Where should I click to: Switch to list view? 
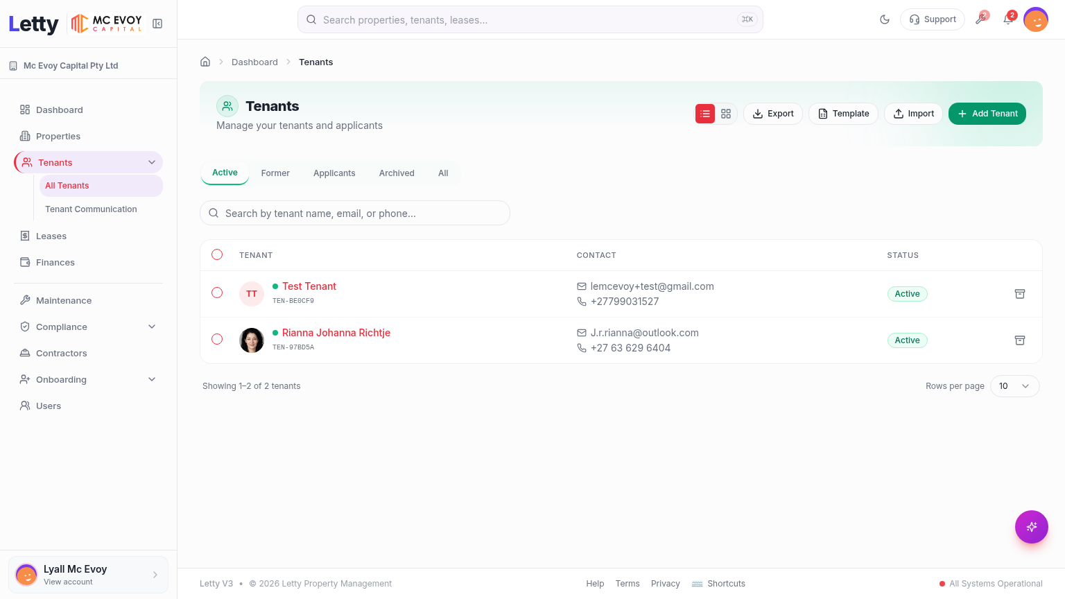pos(705,114)
